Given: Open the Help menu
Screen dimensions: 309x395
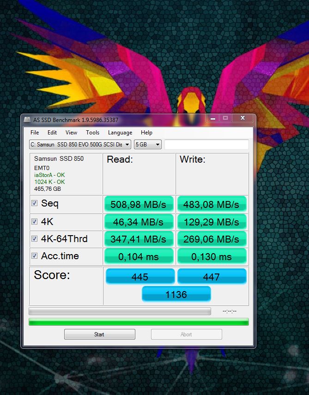Looking at the screenshot, I should [x=146, y=133].
